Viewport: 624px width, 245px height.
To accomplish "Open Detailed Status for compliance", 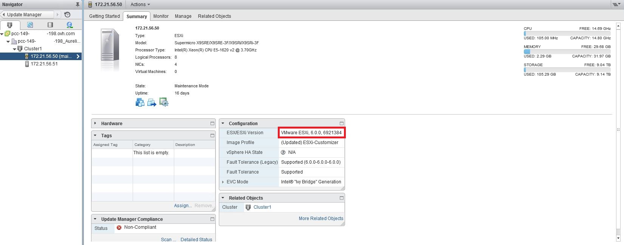I will tap(196, 239).
